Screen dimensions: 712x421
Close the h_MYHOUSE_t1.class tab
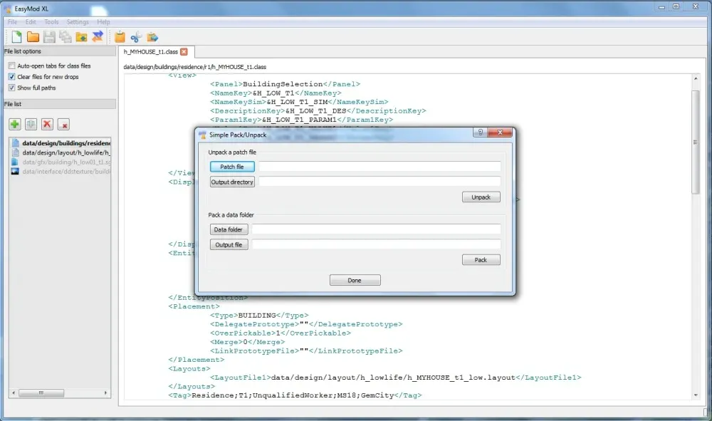[x=184, y=52]
